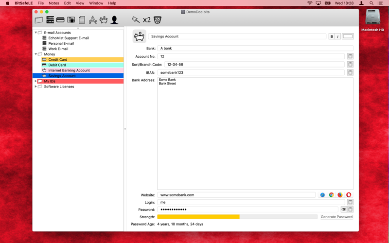Add a new folder from the toolbar
This screenshot has width=389, height=243.
coord(39,20)
